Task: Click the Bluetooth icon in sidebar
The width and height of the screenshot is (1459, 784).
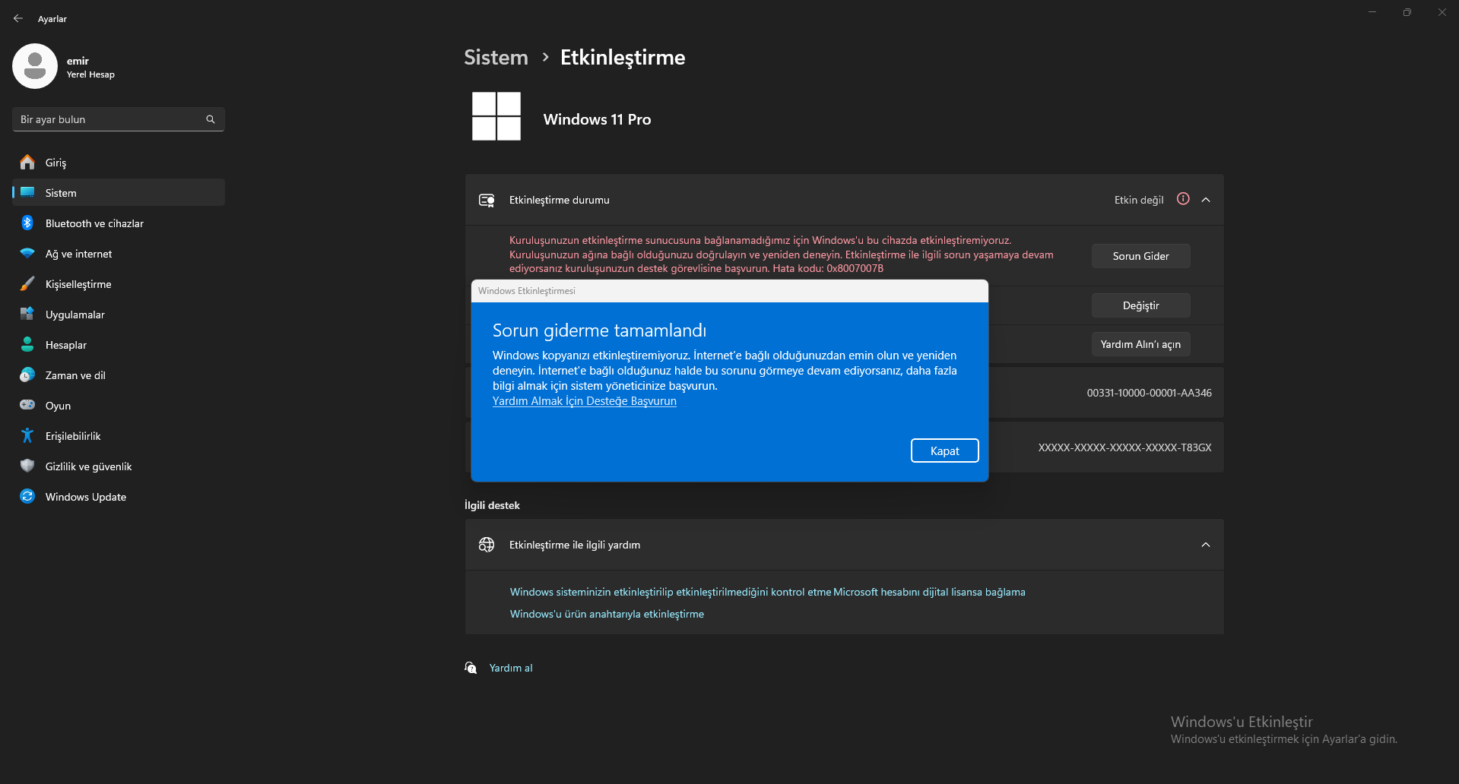Action: click(x=27, y=223)
